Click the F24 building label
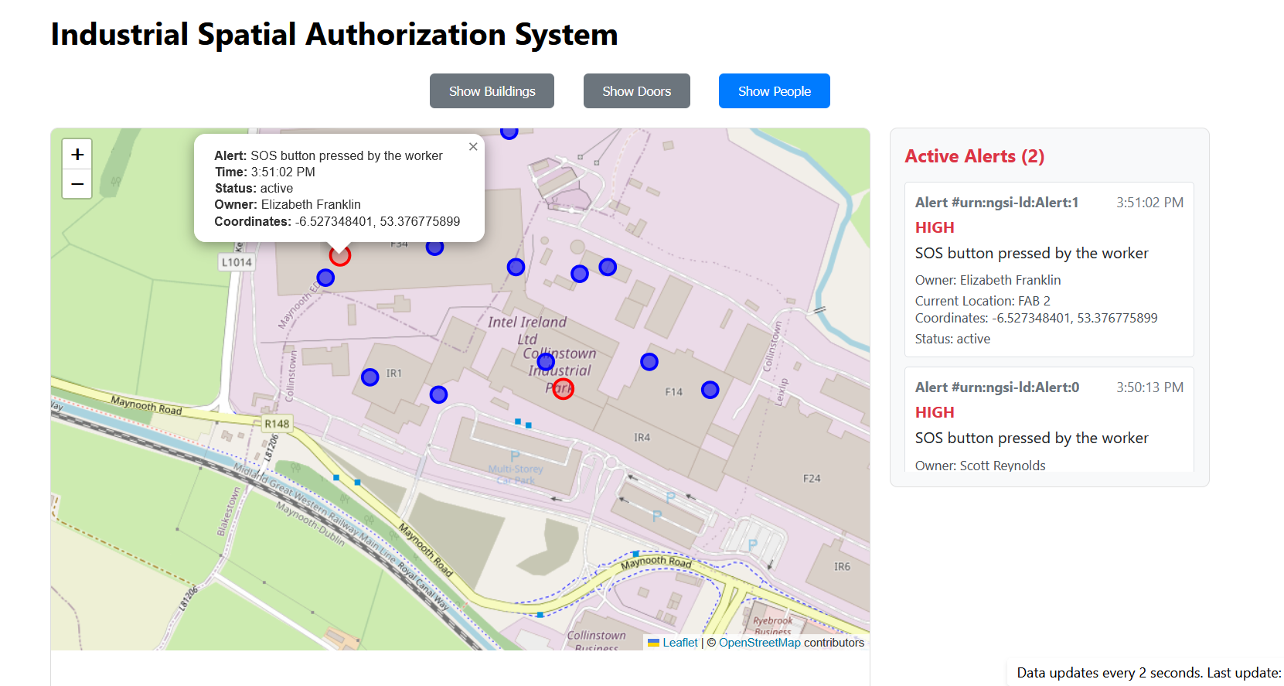Viewport: 1284px width, 686px height. click(x=812, y=479)
